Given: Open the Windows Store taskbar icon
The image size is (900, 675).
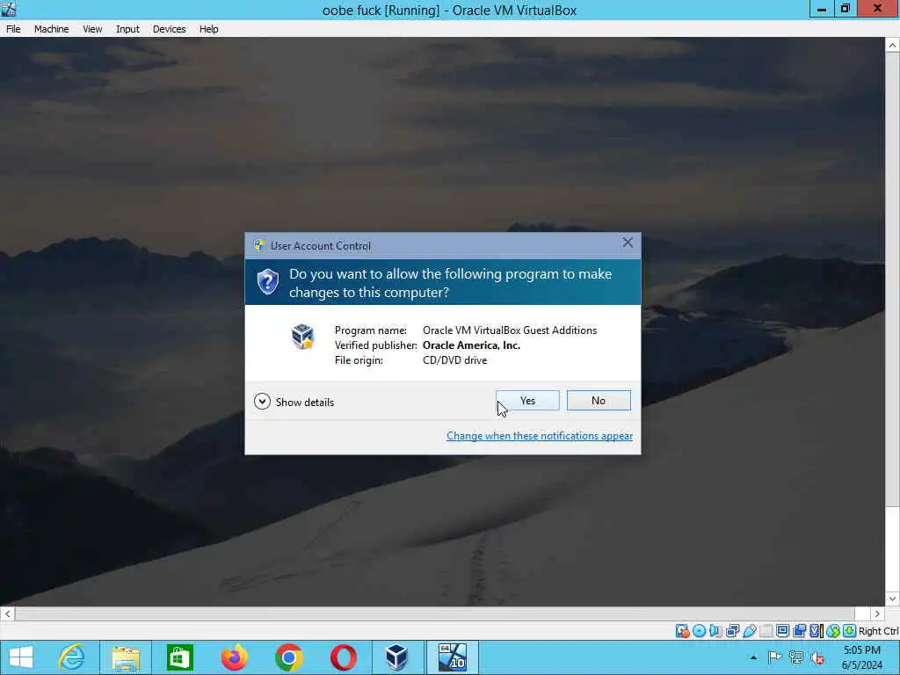Looking at the screenshot, I should (179, 657).
